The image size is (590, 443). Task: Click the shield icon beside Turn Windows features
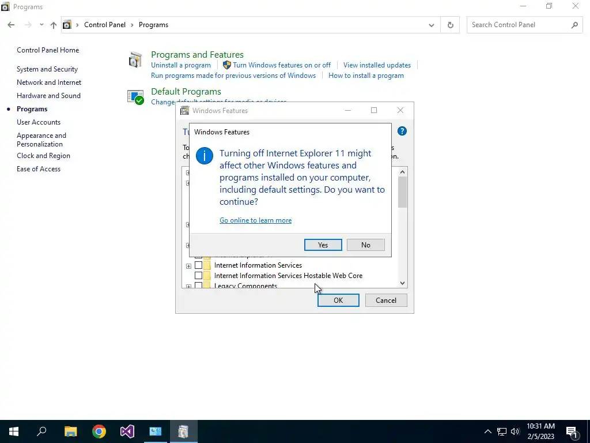click(226, 65)
